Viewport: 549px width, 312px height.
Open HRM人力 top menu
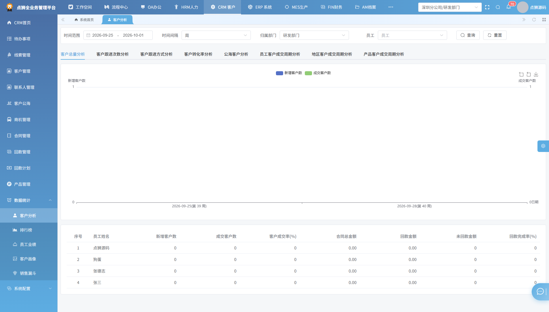pyautogui.click(x=186, y=7)
